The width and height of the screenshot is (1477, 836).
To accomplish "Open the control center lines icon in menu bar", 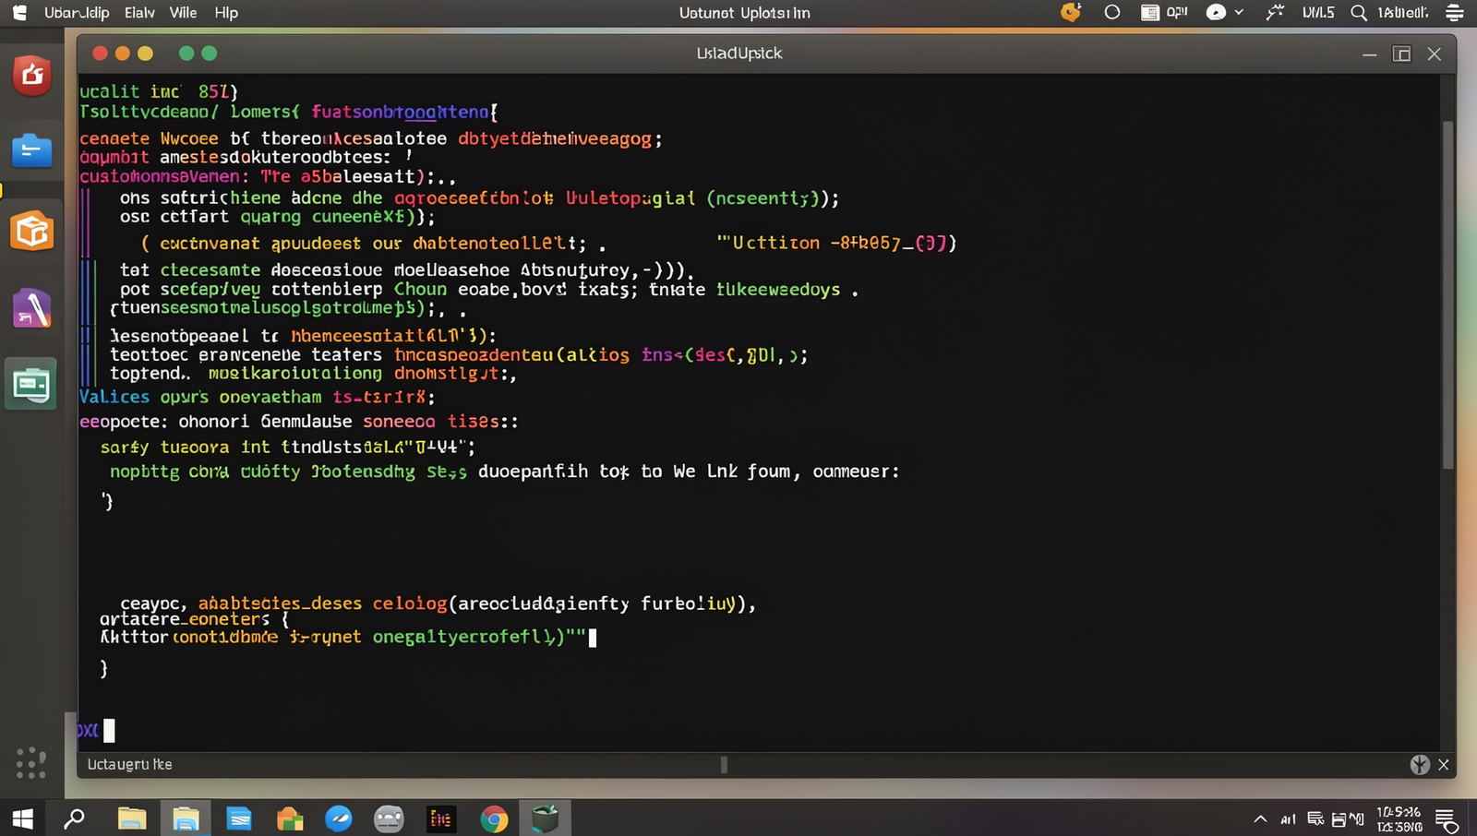I will coord(1455,13).
